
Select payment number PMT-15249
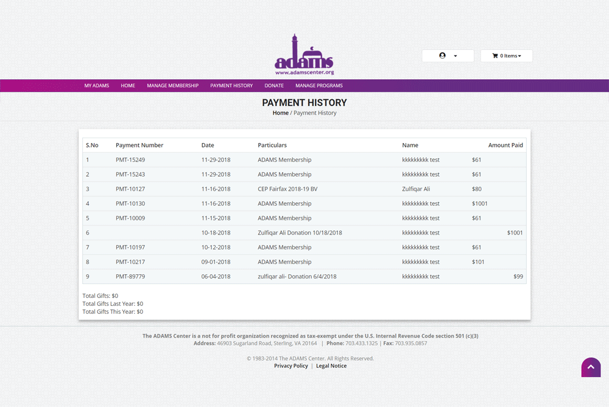coord(130,160)
